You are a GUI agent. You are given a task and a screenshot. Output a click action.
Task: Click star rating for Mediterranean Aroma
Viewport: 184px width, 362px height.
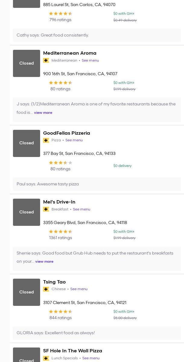click(x=60, y=83)
